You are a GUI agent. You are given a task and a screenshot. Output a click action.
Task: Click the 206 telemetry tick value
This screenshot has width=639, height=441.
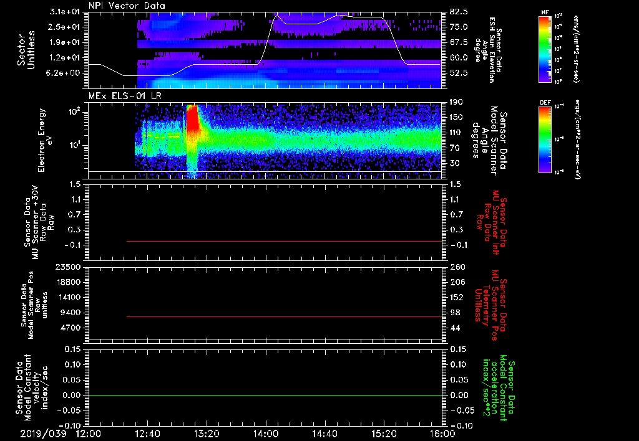457,282
